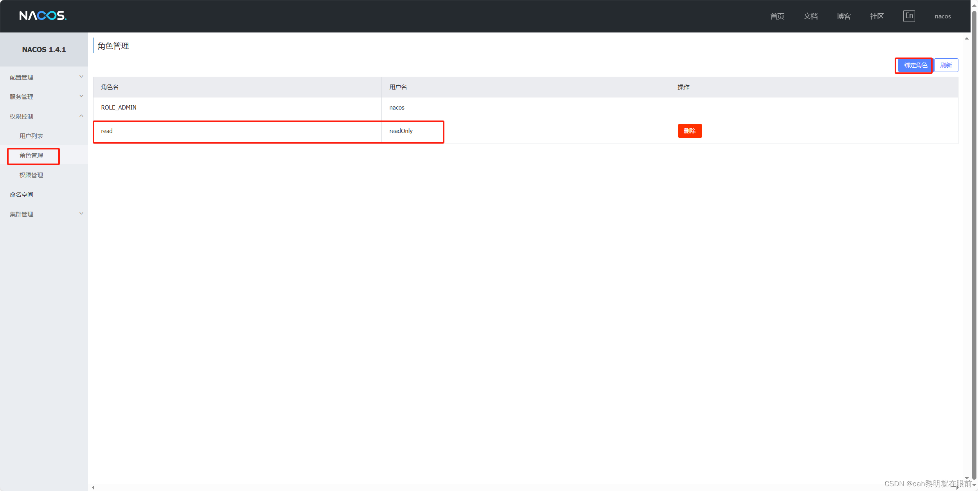Click the NACOS logo in header
This screenshot has height=491, width=978.
tap(43, 16)
